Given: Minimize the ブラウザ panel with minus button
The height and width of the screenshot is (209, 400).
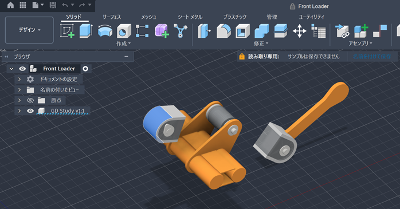Looking at the screenshot, I should (126, 56).
